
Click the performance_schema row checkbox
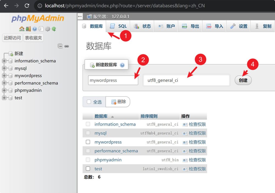pos(88,151)
